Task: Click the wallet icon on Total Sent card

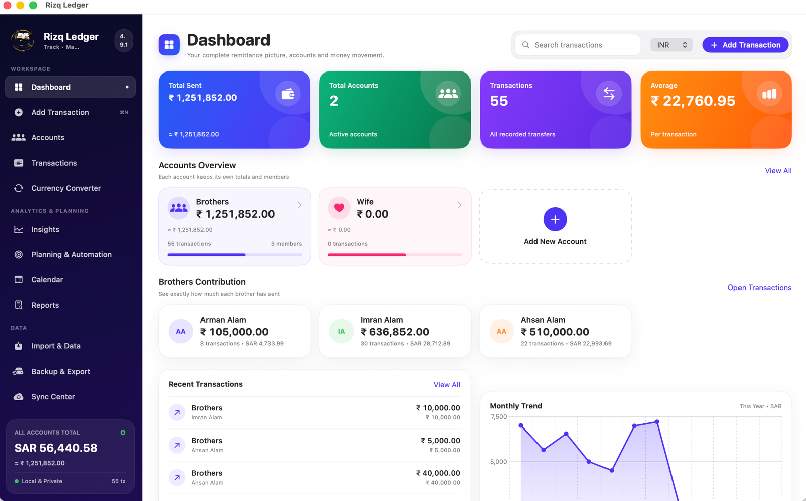Action: pyautogui.click(x=288, y=94)
